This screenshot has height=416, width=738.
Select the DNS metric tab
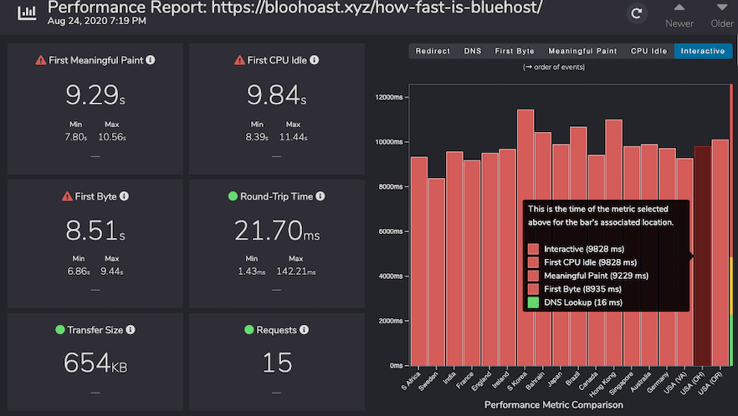[473, 51]
